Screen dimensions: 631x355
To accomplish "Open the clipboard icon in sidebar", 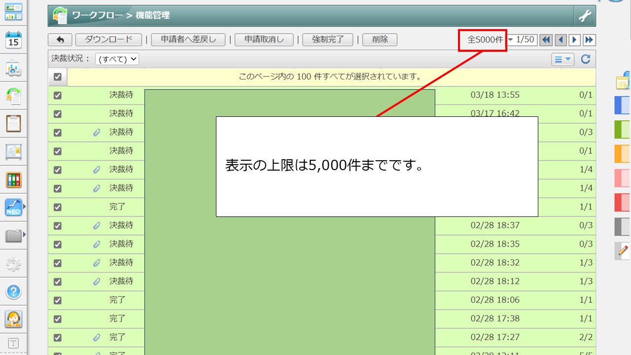I will 14,123.
